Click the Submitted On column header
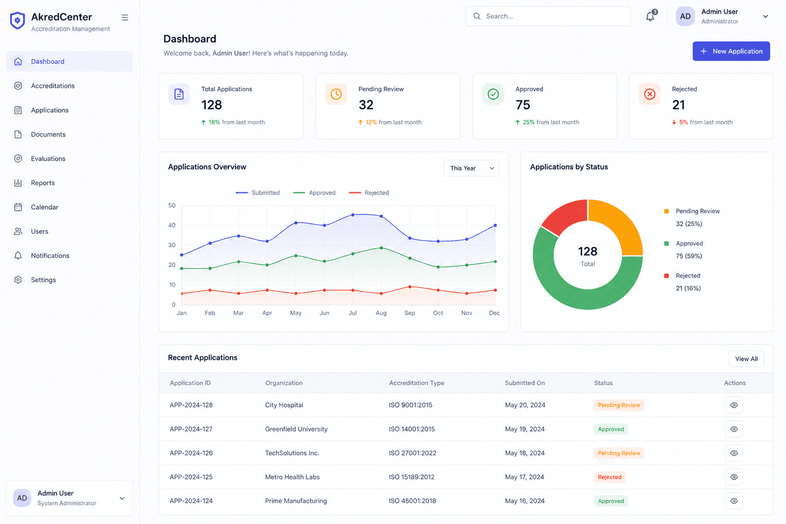This screenshot has height=524, width=786. point(525,383)
